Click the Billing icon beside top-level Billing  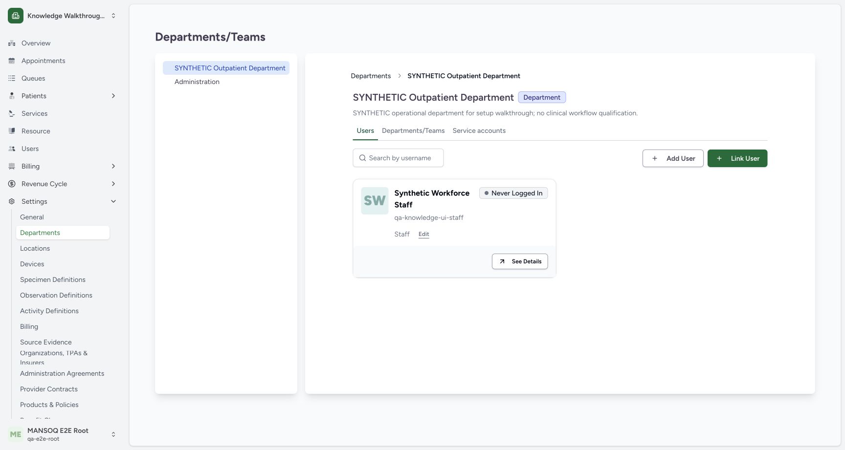[x=12, y=166]
